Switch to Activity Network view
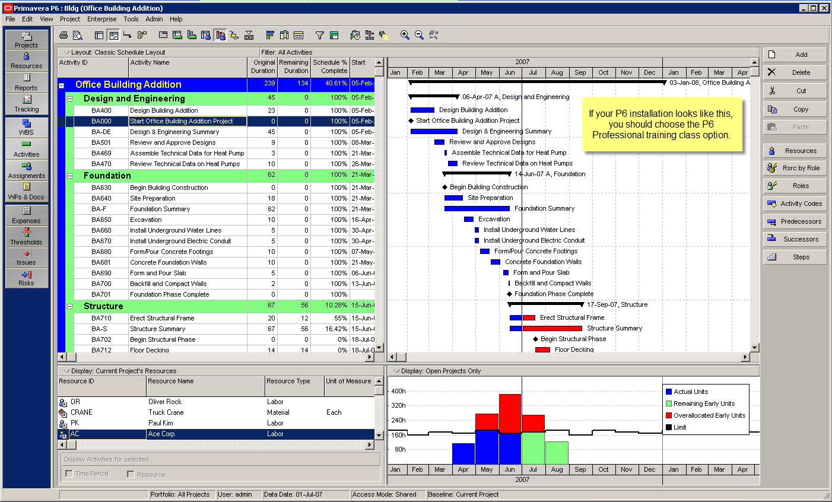Viewport: 832px width, 502px height. [x=142, y=36]
